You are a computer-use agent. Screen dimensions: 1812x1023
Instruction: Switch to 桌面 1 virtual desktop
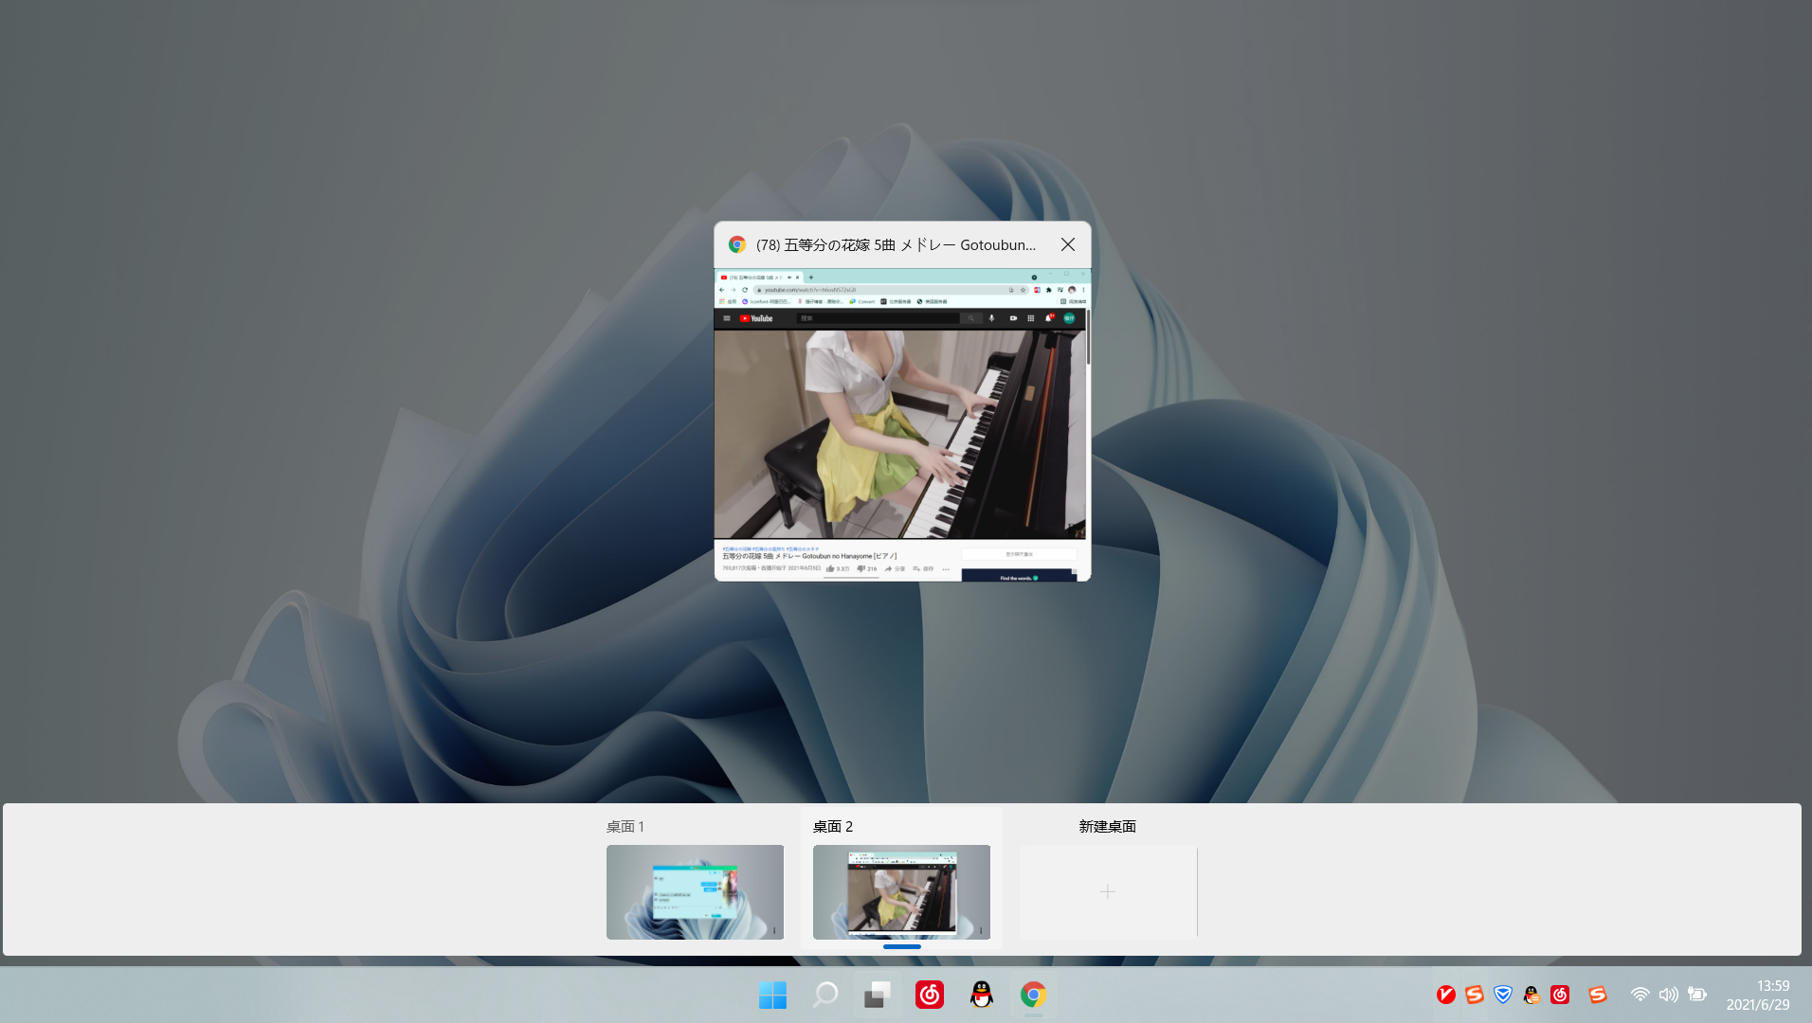(695, 891)
